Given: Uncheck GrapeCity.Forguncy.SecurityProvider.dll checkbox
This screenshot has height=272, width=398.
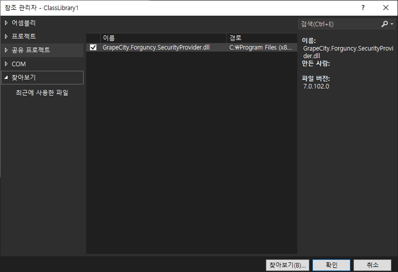Looking at the screenshot, I should pyautogui.click(x=93, y=48).
